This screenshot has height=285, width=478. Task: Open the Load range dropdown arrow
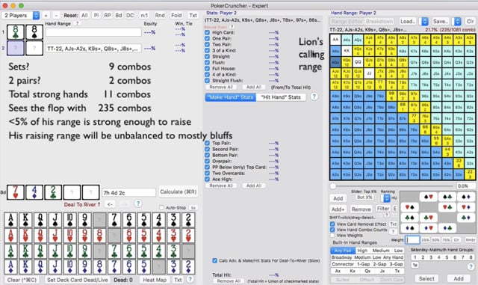(x=424, y=22)
